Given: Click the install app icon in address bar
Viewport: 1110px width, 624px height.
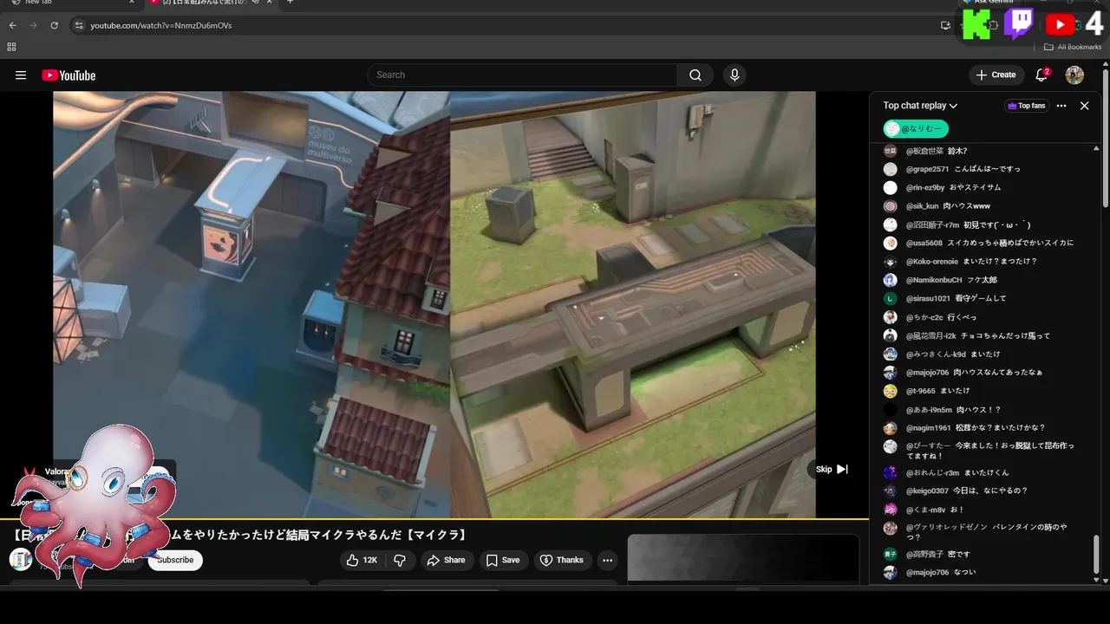Looking at the screenshot, I should click(945, 25).
